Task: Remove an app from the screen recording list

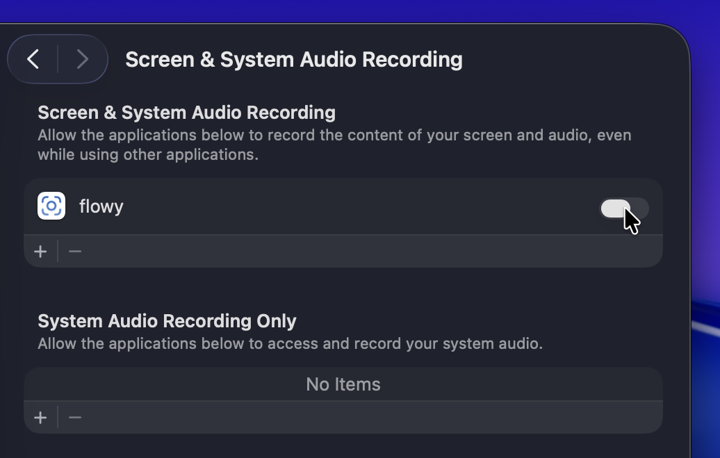Action: click(75, 252)
